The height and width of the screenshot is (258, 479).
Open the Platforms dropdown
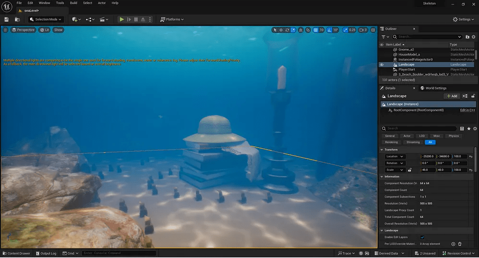172,19
